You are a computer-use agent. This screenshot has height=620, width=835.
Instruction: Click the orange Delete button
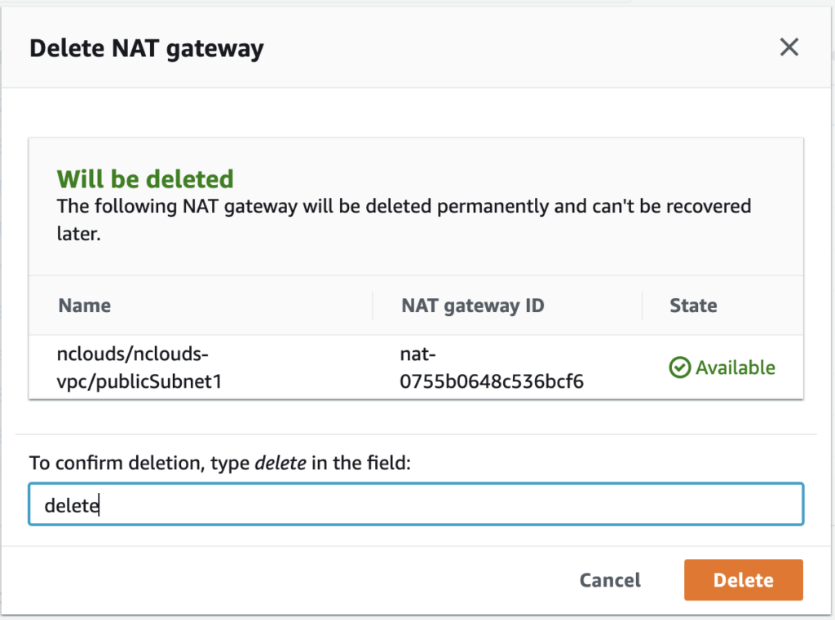pyautogui.click(x=744, y=579)
